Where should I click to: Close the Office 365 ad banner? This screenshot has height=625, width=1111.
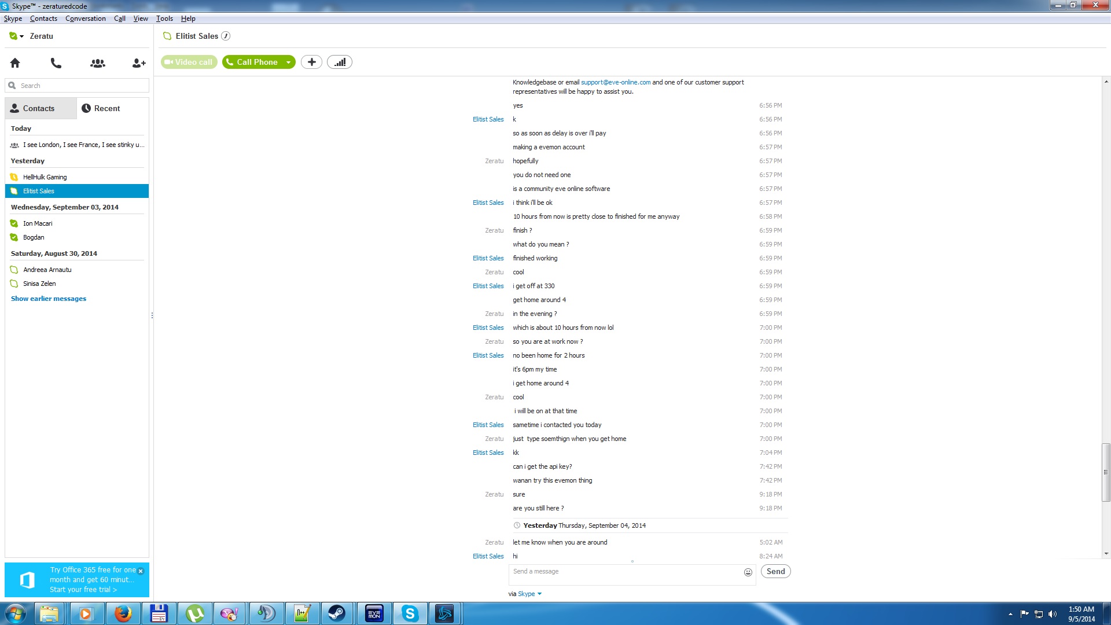(141, 571)
